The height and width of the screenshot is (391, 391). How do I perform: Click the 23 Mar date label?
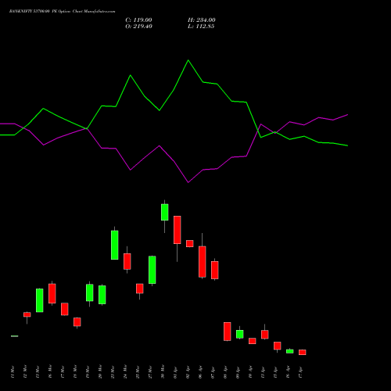113,371
